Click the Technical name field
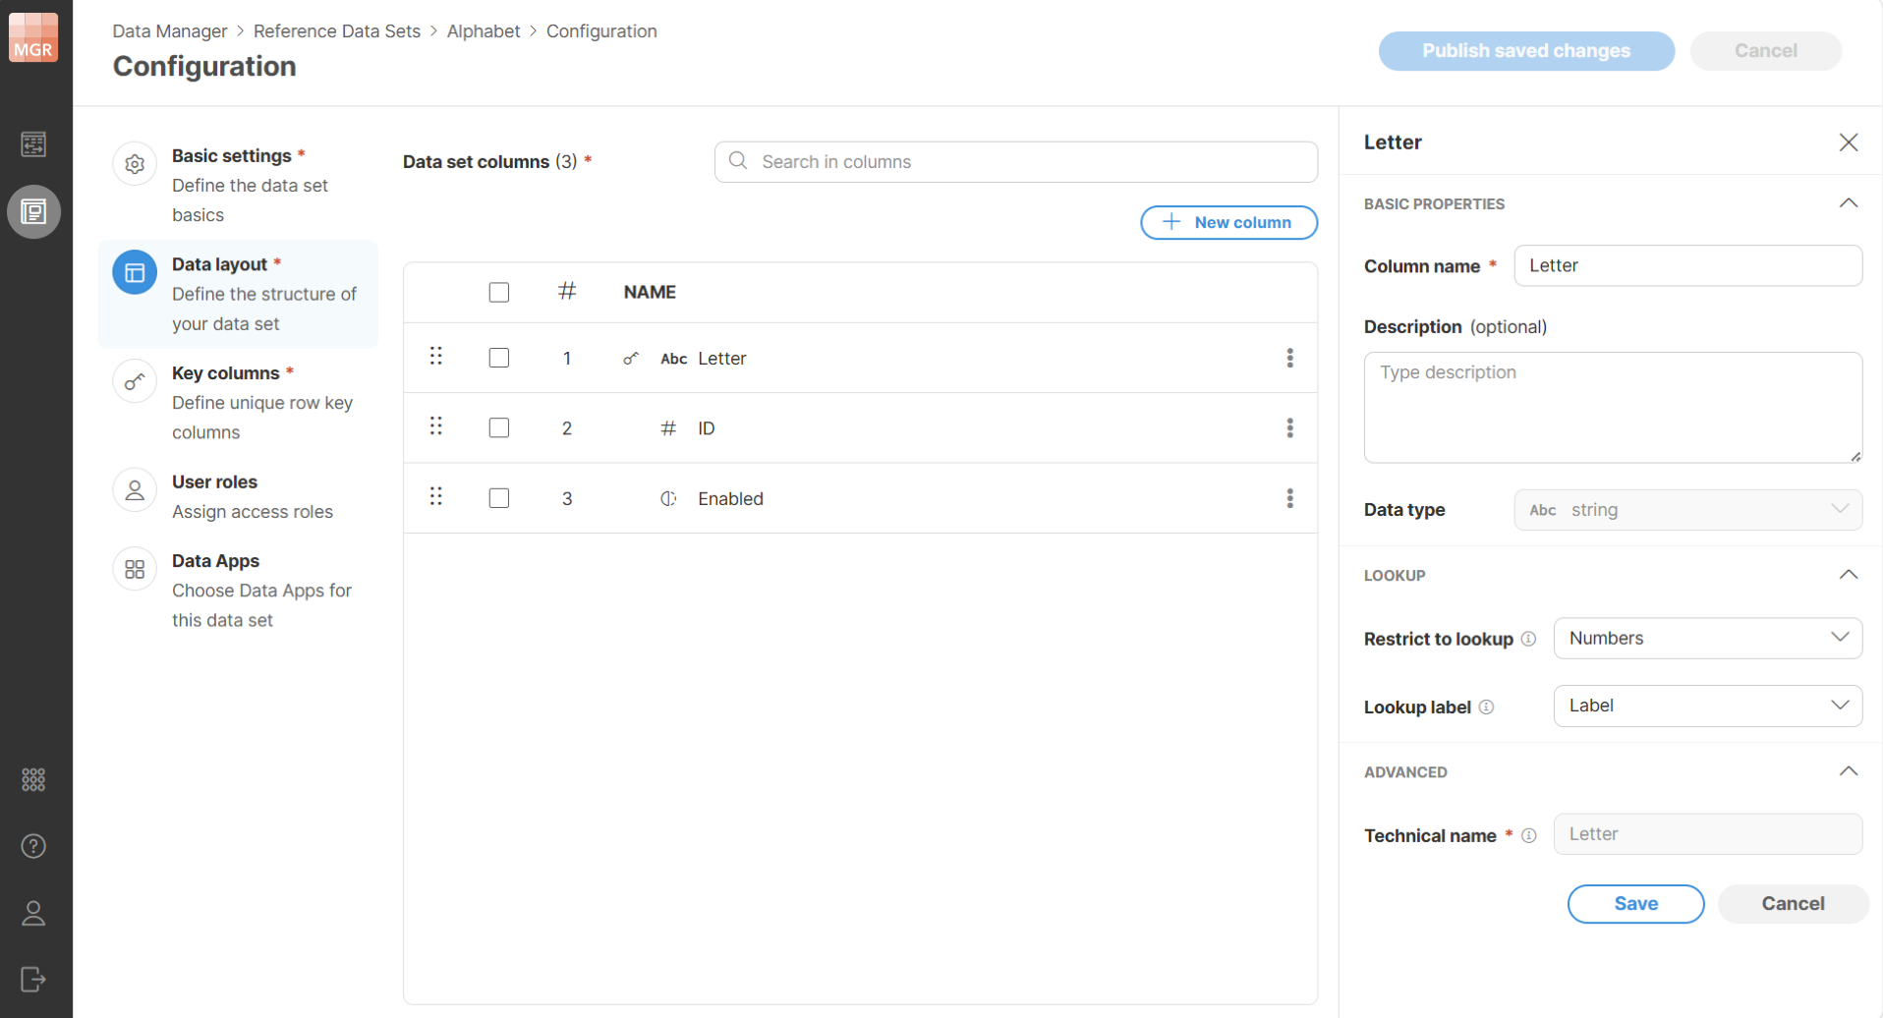This screenshot has height=1018, width=1883. coord(1707,834)
